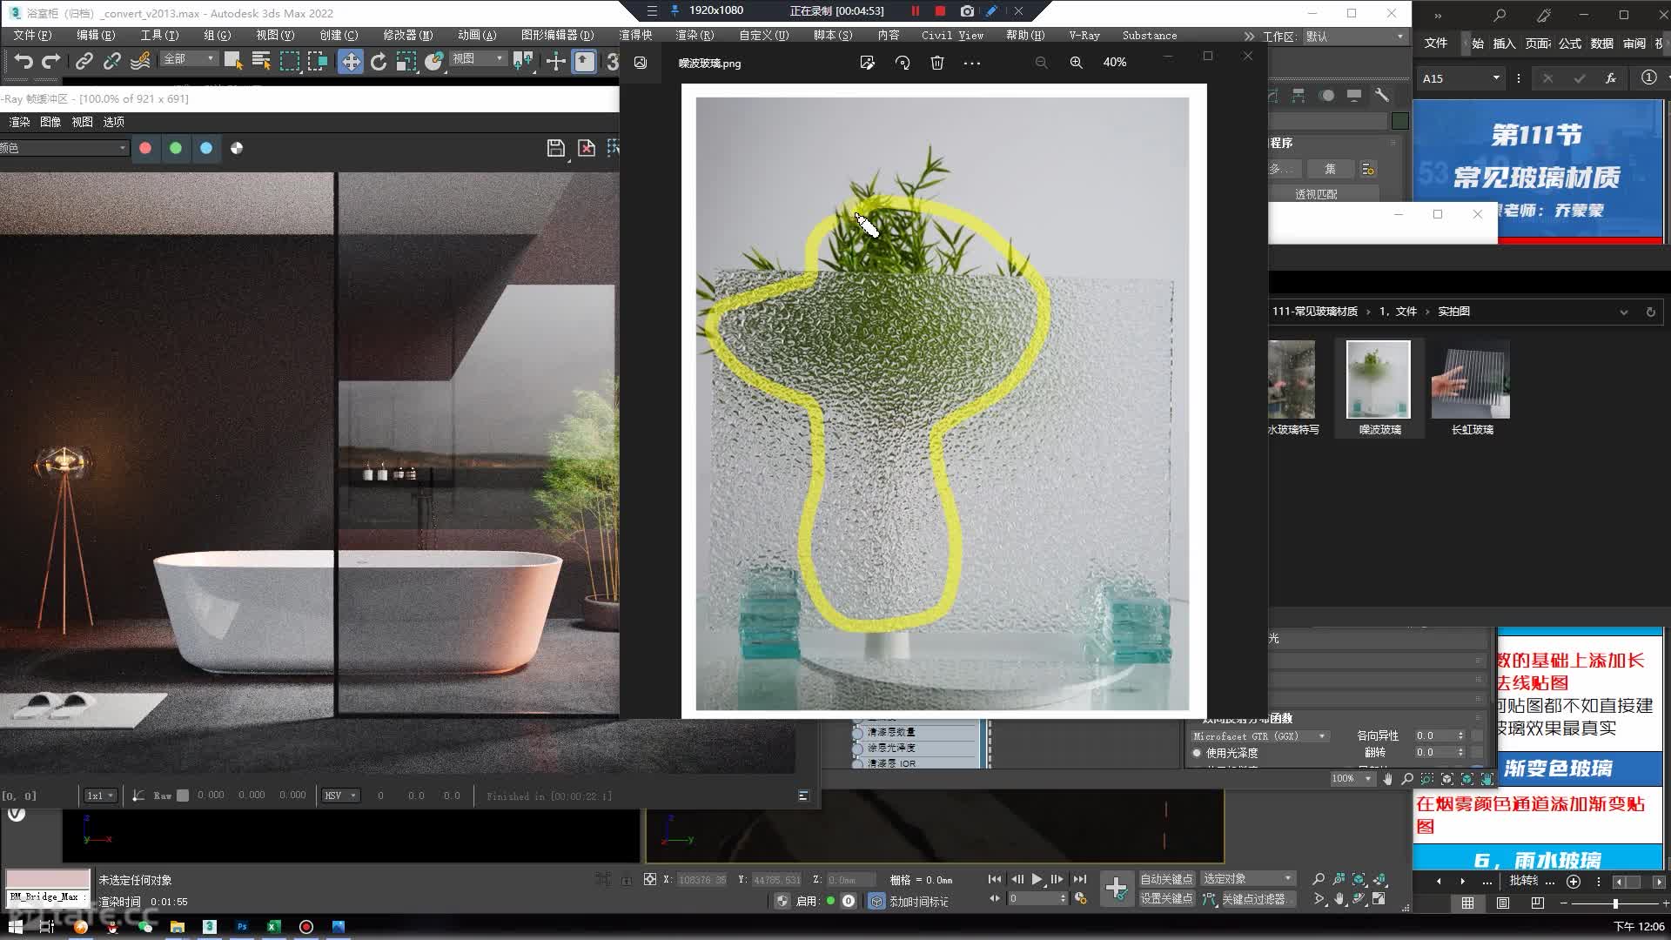Image resolution: width=1671 pixels, height=940 pixels.
Task: Open the 图形编辑器(D) menu
Action: pyautogui.click(x=557, y=35)
